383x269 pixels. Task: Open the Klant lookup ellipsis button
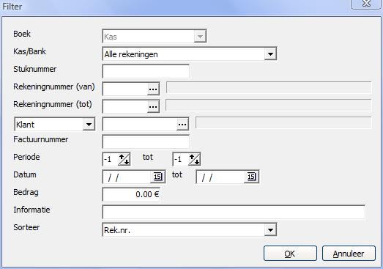(182, 124)
